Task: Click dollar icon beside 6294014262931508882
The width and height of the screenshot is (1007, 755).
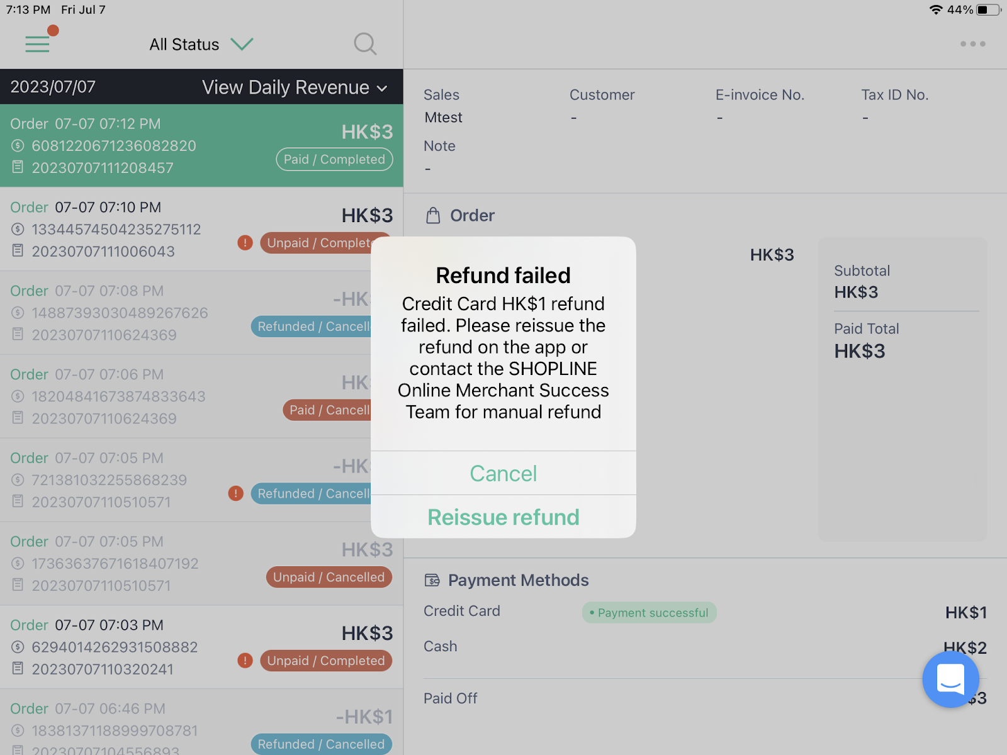Action: pos(18,647)
